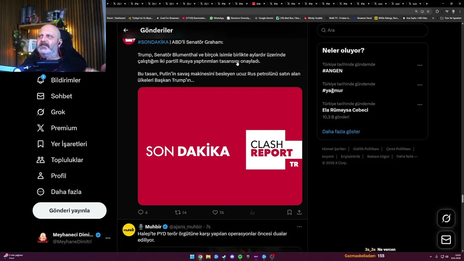
Task: Open the Ela Rümeysa Cebeci trend
Action: [345, 110]
